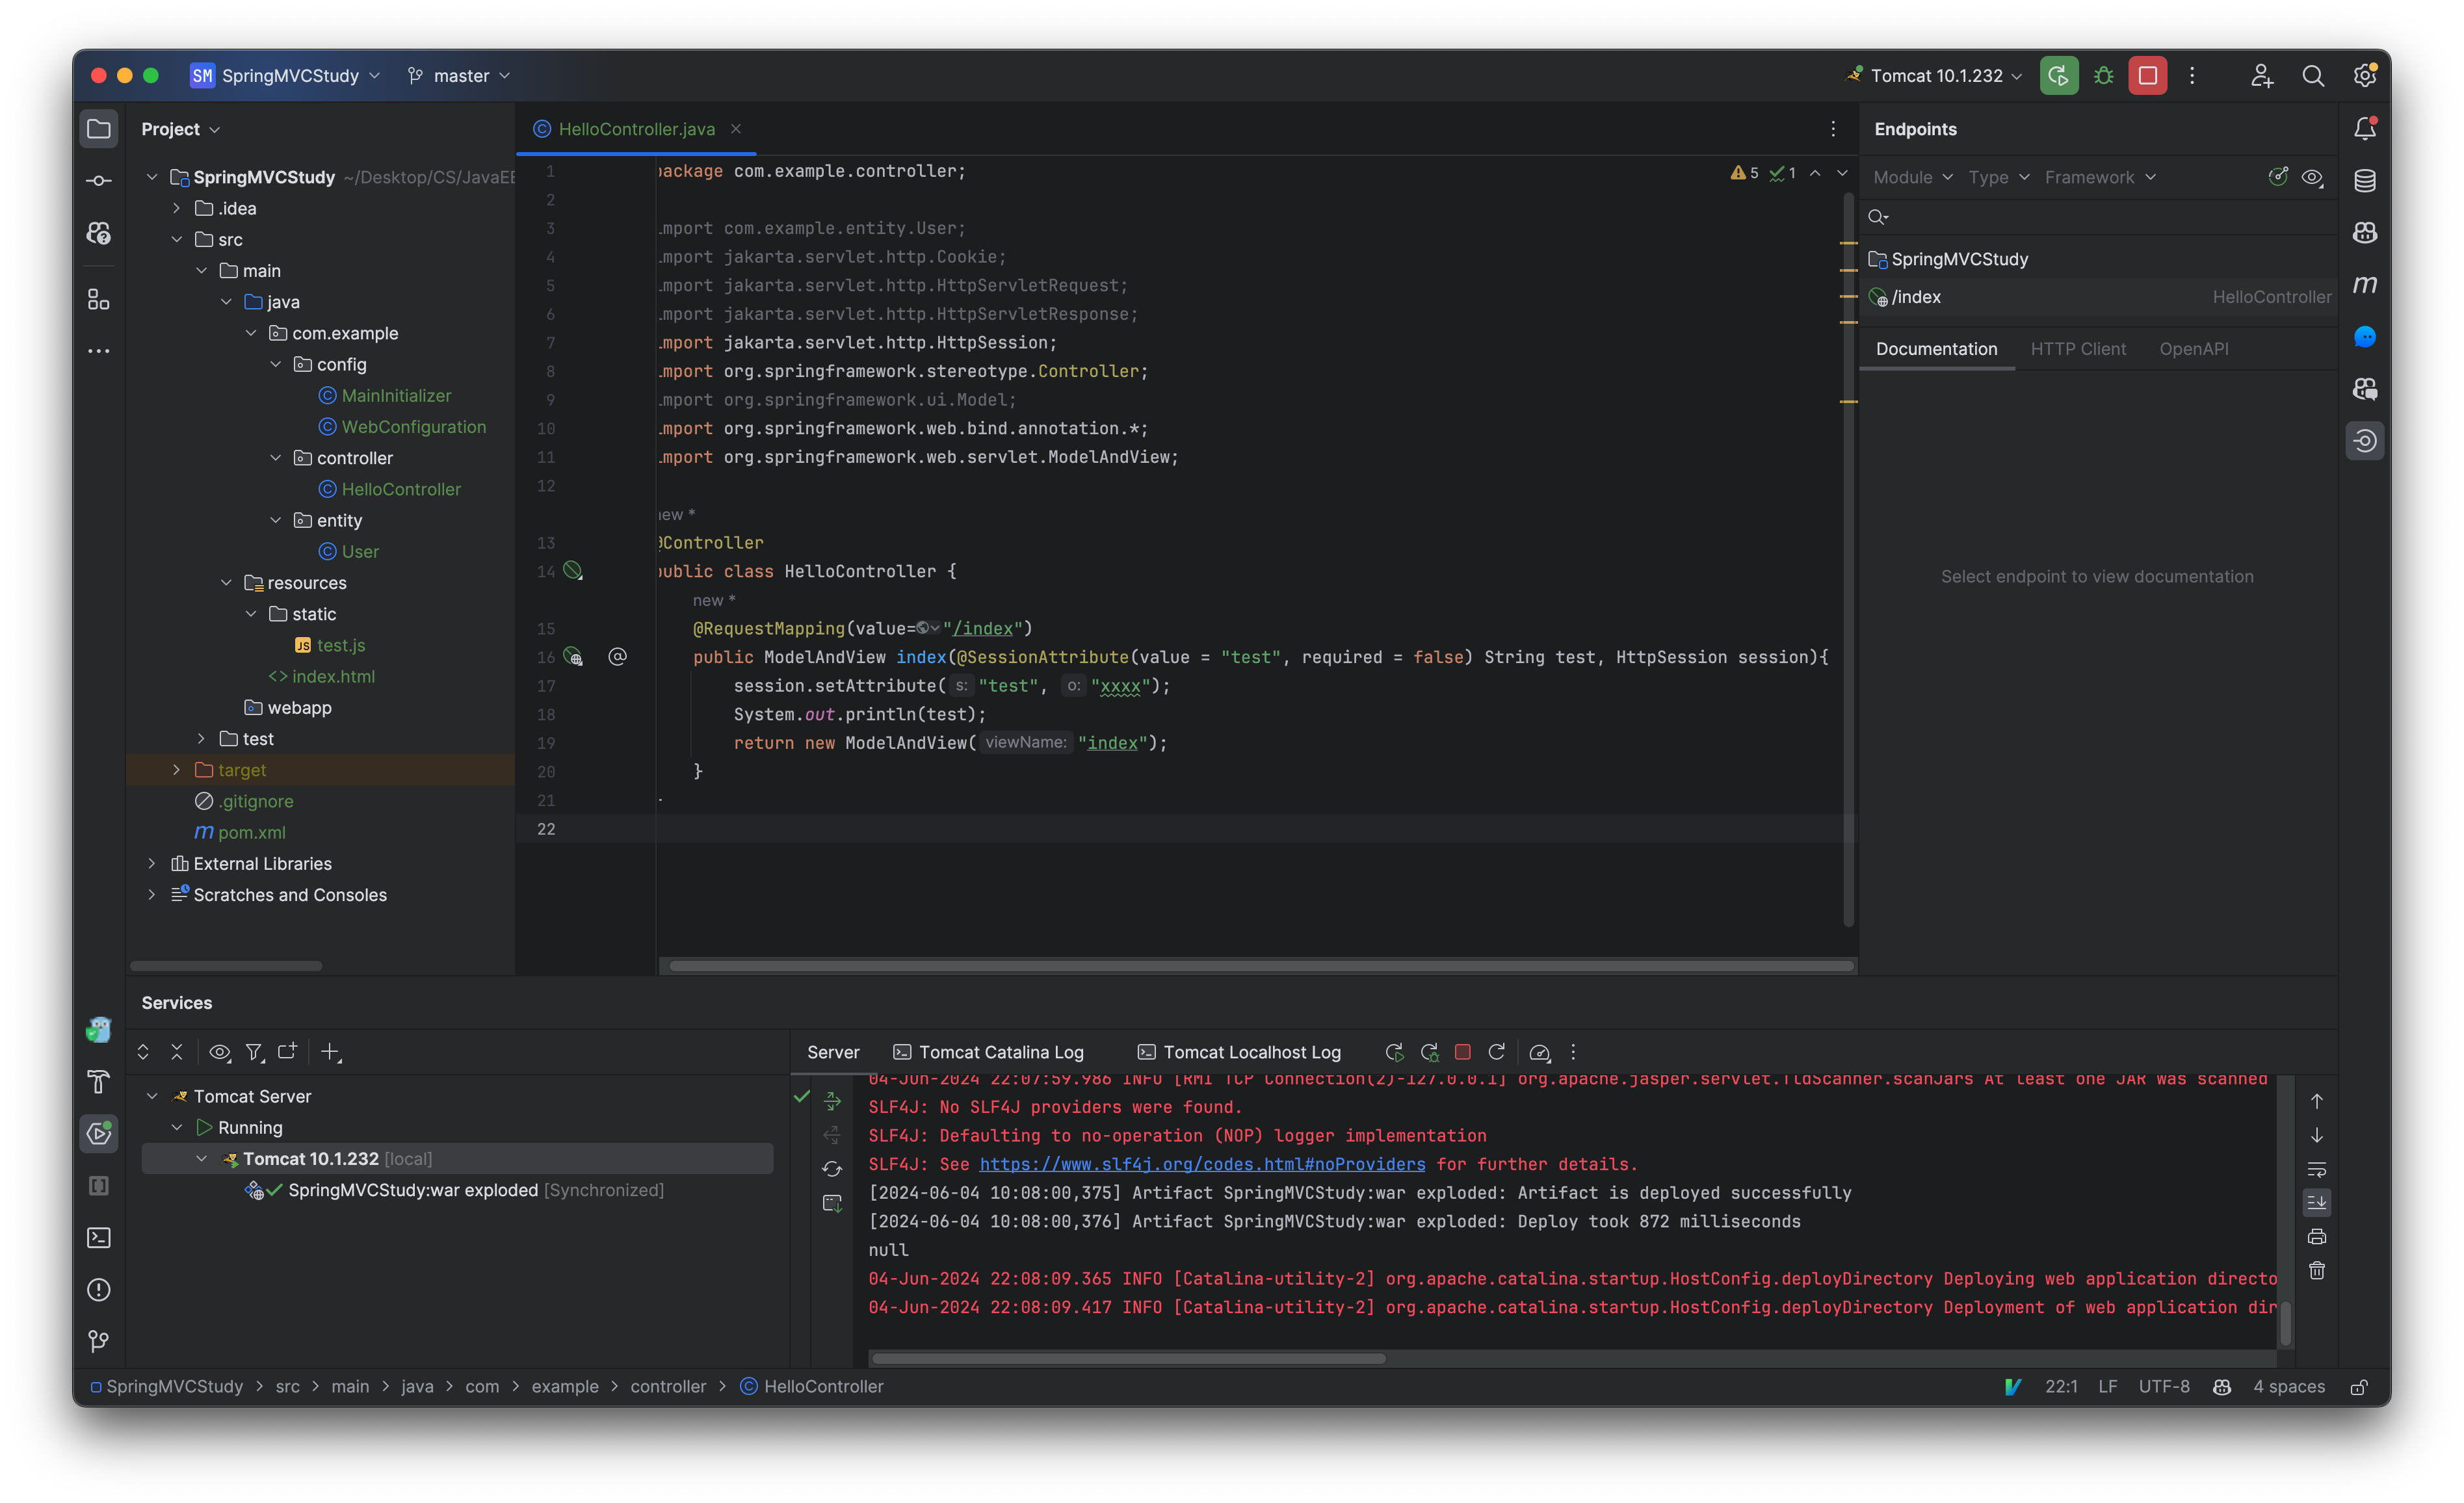Open Terminal tool window icon
Viewport: 2464px width, 1503px height.
click(98, 1238)
